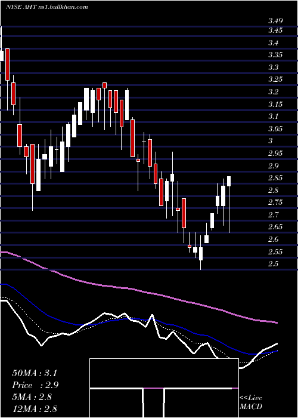Click the 2.7 price axis label
298x418 pixels.
[273, 215]
